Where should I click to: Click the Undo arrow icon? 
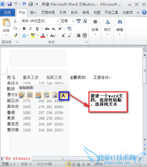pyautogui.click(x=16, y=4)
